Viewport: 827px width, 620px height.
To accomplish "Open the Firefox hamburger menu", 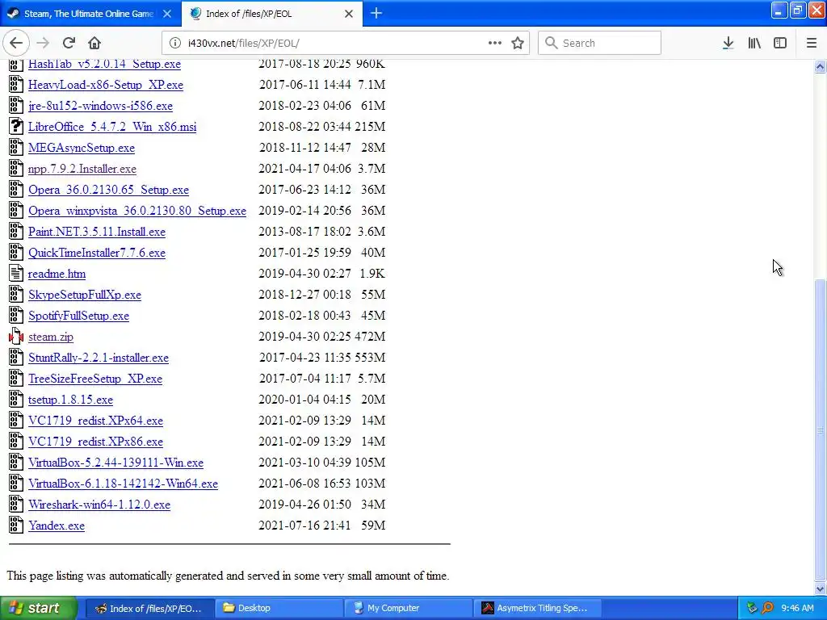I will pyautogui.click(x=812, y=43).
